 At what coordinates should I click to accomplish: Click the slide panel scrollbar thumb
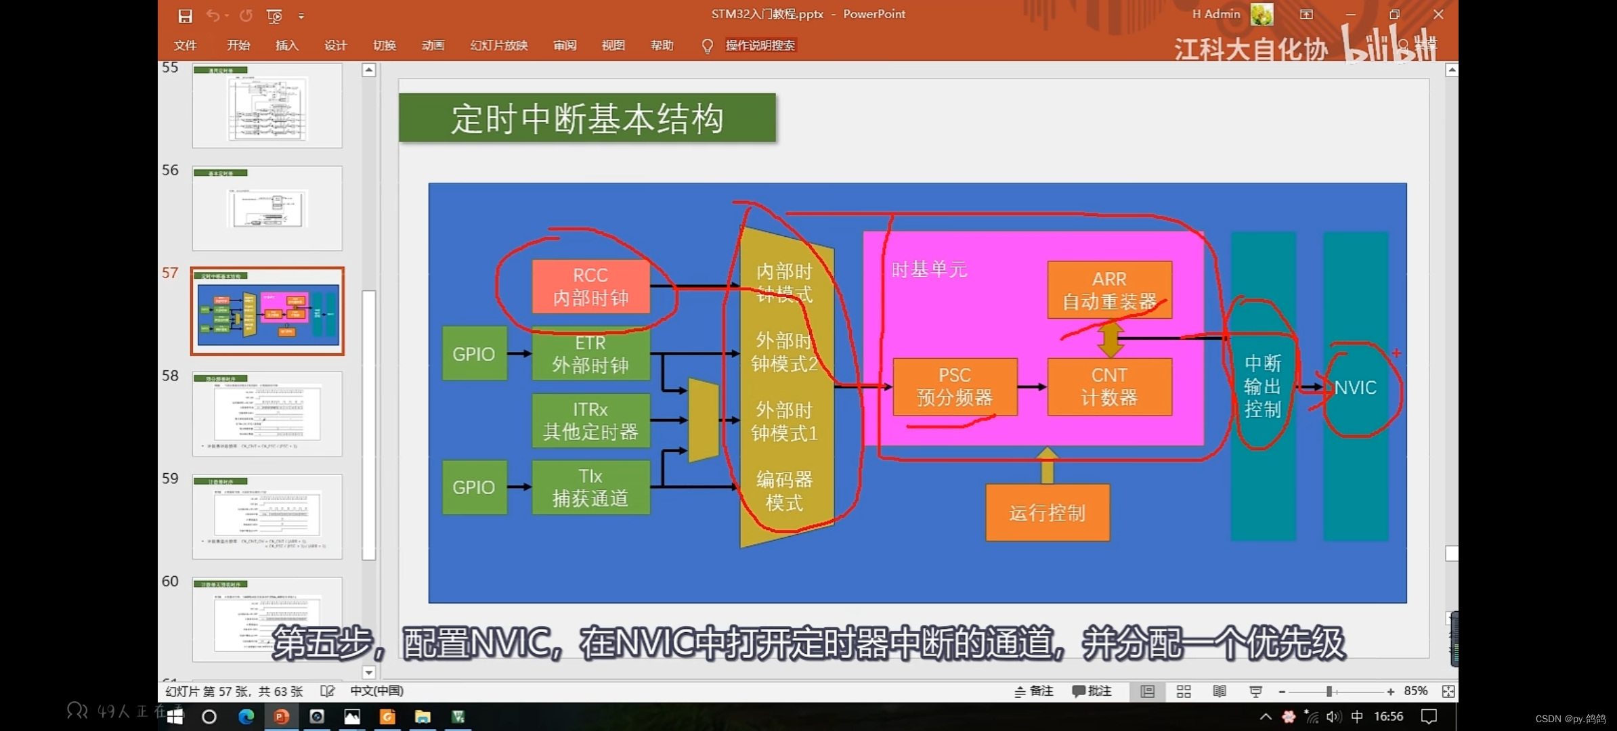369,425
